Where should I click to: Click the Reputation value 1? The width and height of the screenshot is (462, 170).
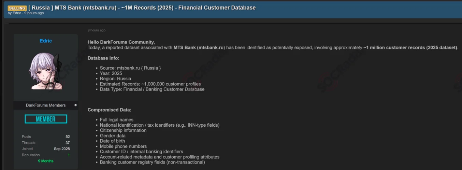coord(69,155)
